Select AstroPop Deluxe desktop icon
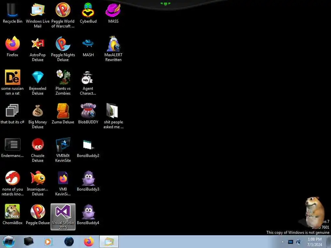331x248 pixels. click(37, 49)
